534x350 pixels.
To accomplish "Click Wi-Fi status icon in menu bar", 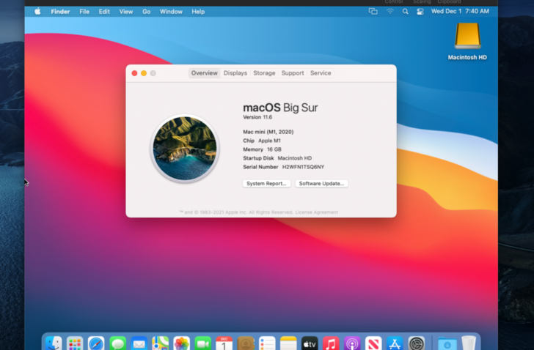I will [x=390, y=11].
